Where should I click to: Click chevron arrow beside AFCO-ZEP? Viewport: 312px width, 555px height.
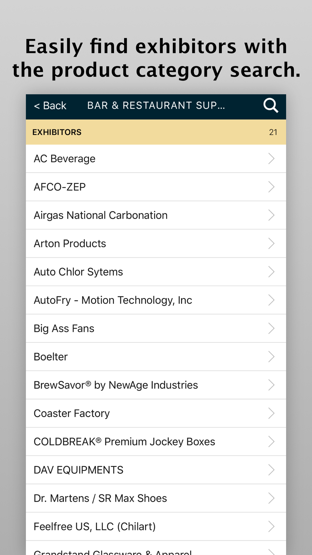coord(271,187)
